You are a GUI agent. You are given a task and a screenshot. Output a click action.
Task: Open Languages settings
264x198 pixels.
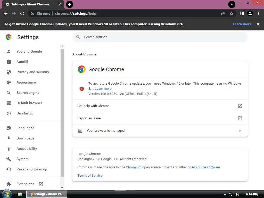[x=25, y=128]
